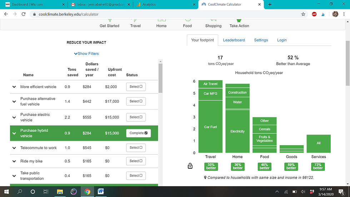350x197 pixels.
Task: Open the volume tray icon
Action: point(303,192)
